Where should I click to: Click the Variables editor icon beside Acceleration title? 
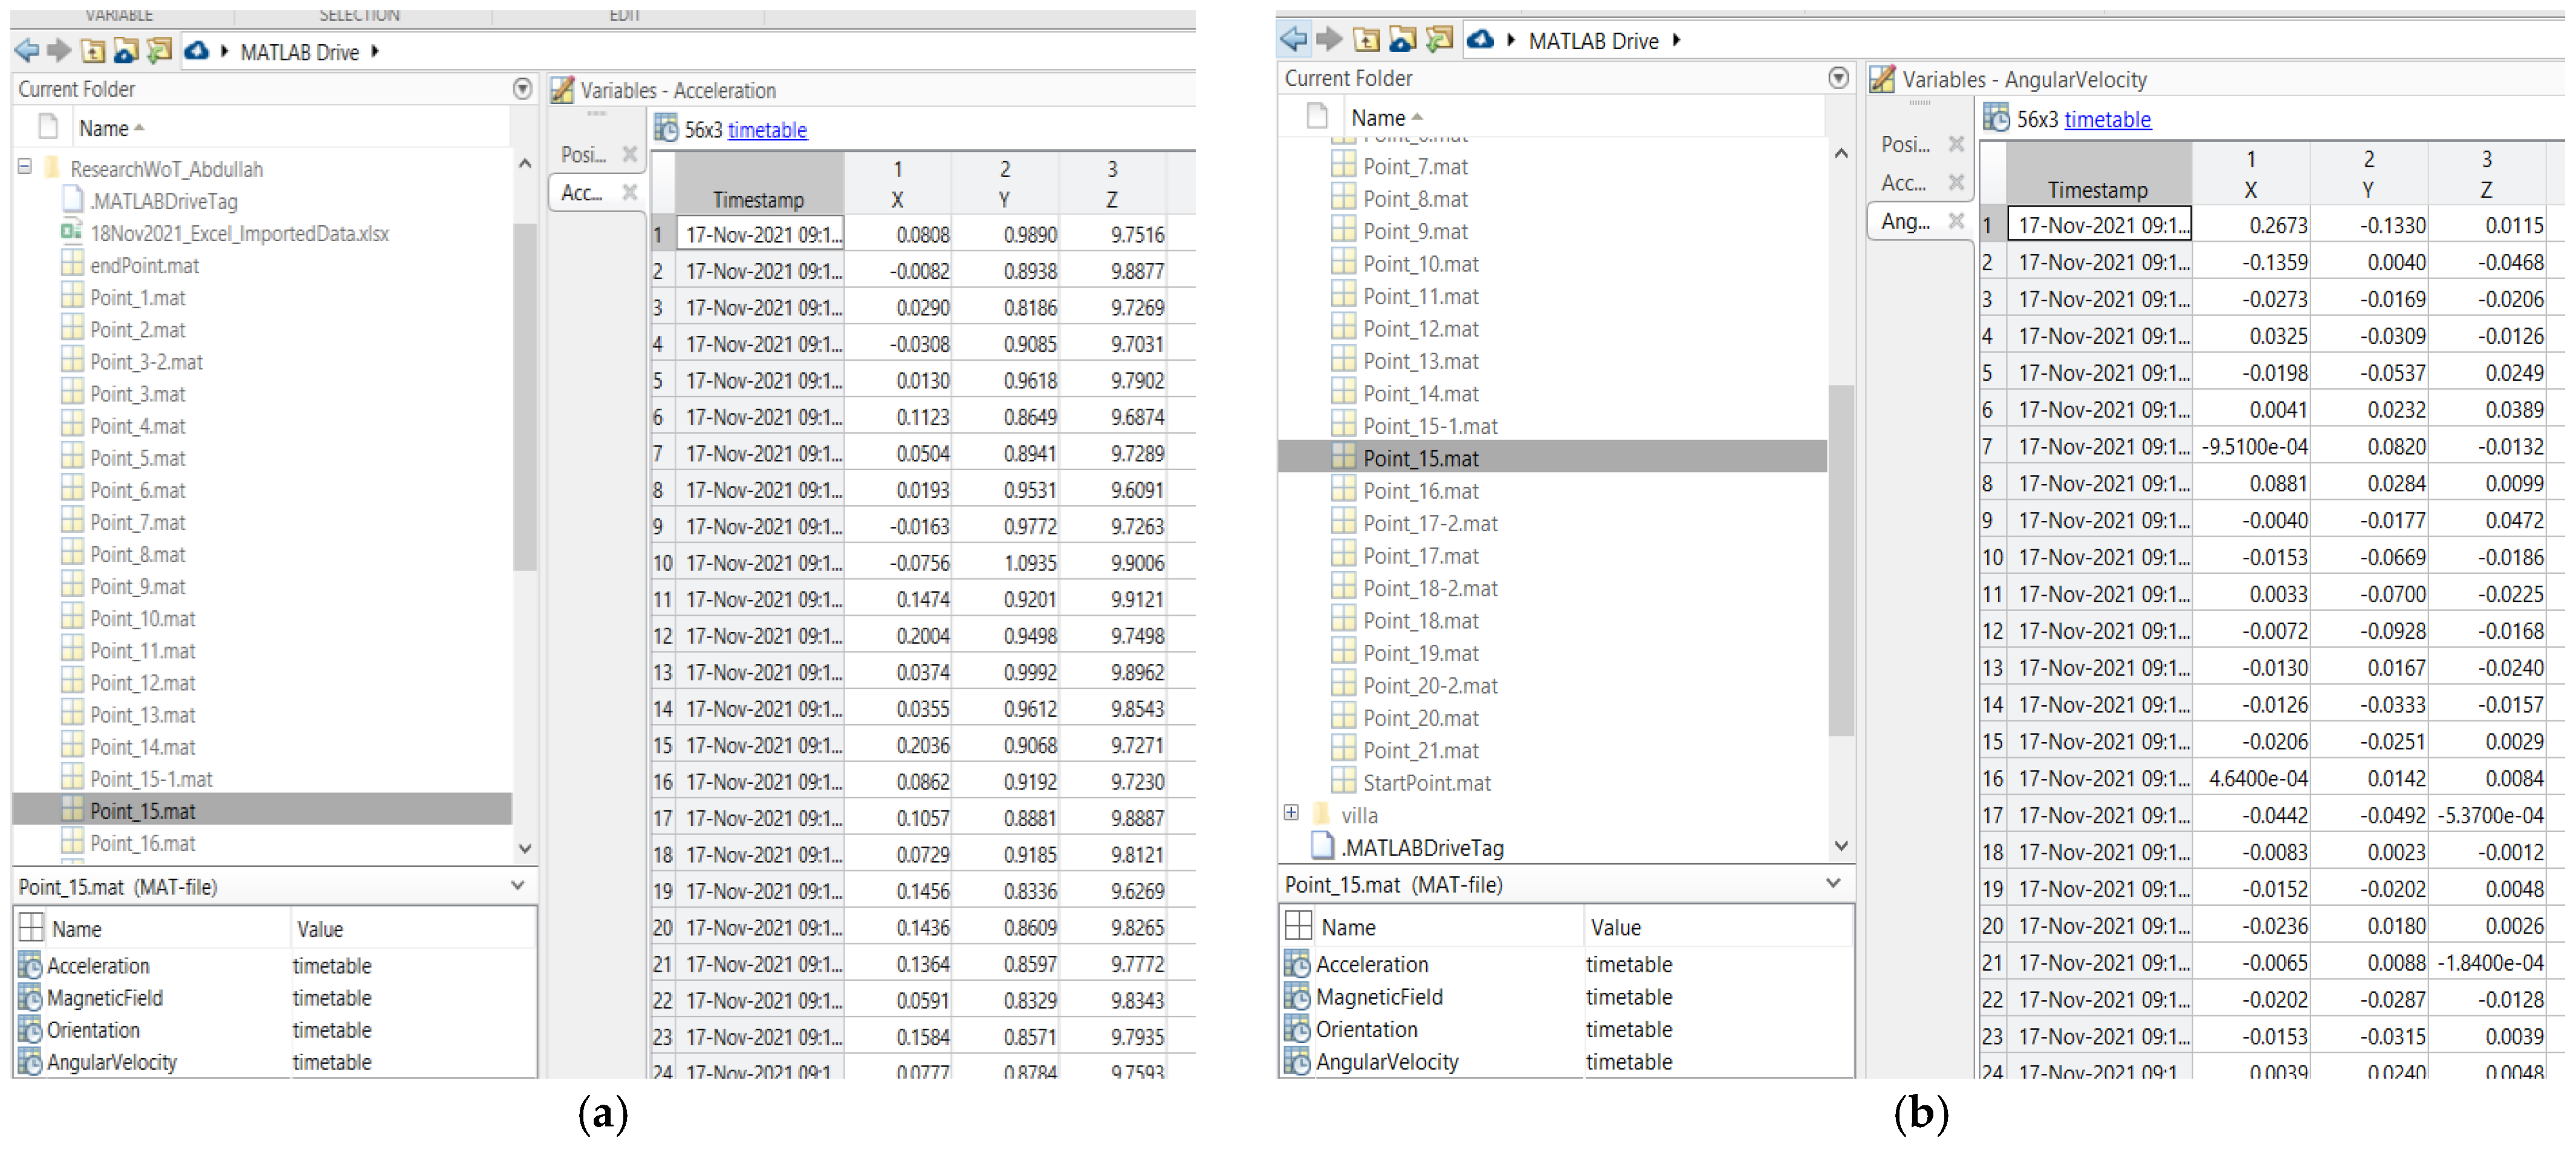563,90
